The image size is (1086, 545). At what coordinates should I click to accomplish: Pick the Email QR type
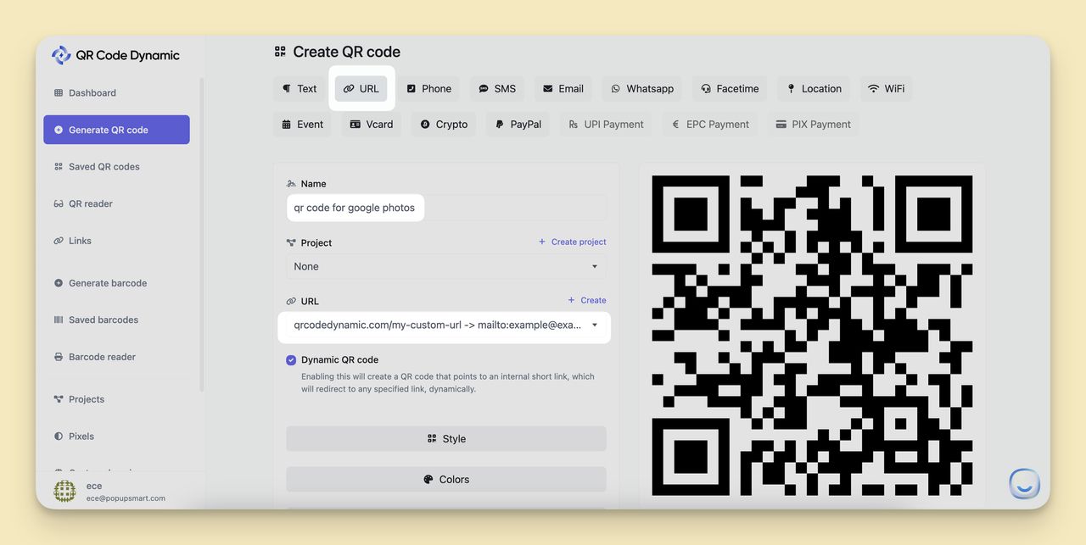(x=563, y=89)
